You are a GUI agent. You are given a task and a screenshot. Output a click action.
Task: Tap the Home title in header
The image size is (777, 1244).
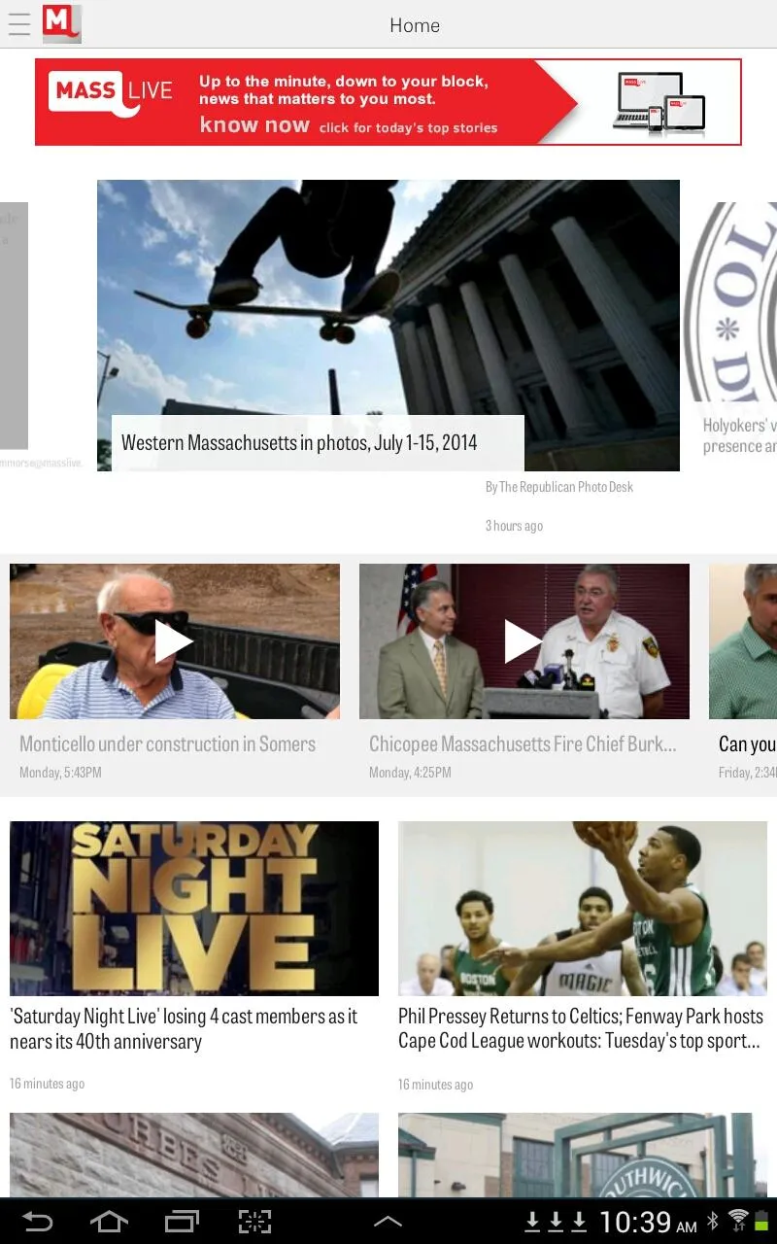415,25
